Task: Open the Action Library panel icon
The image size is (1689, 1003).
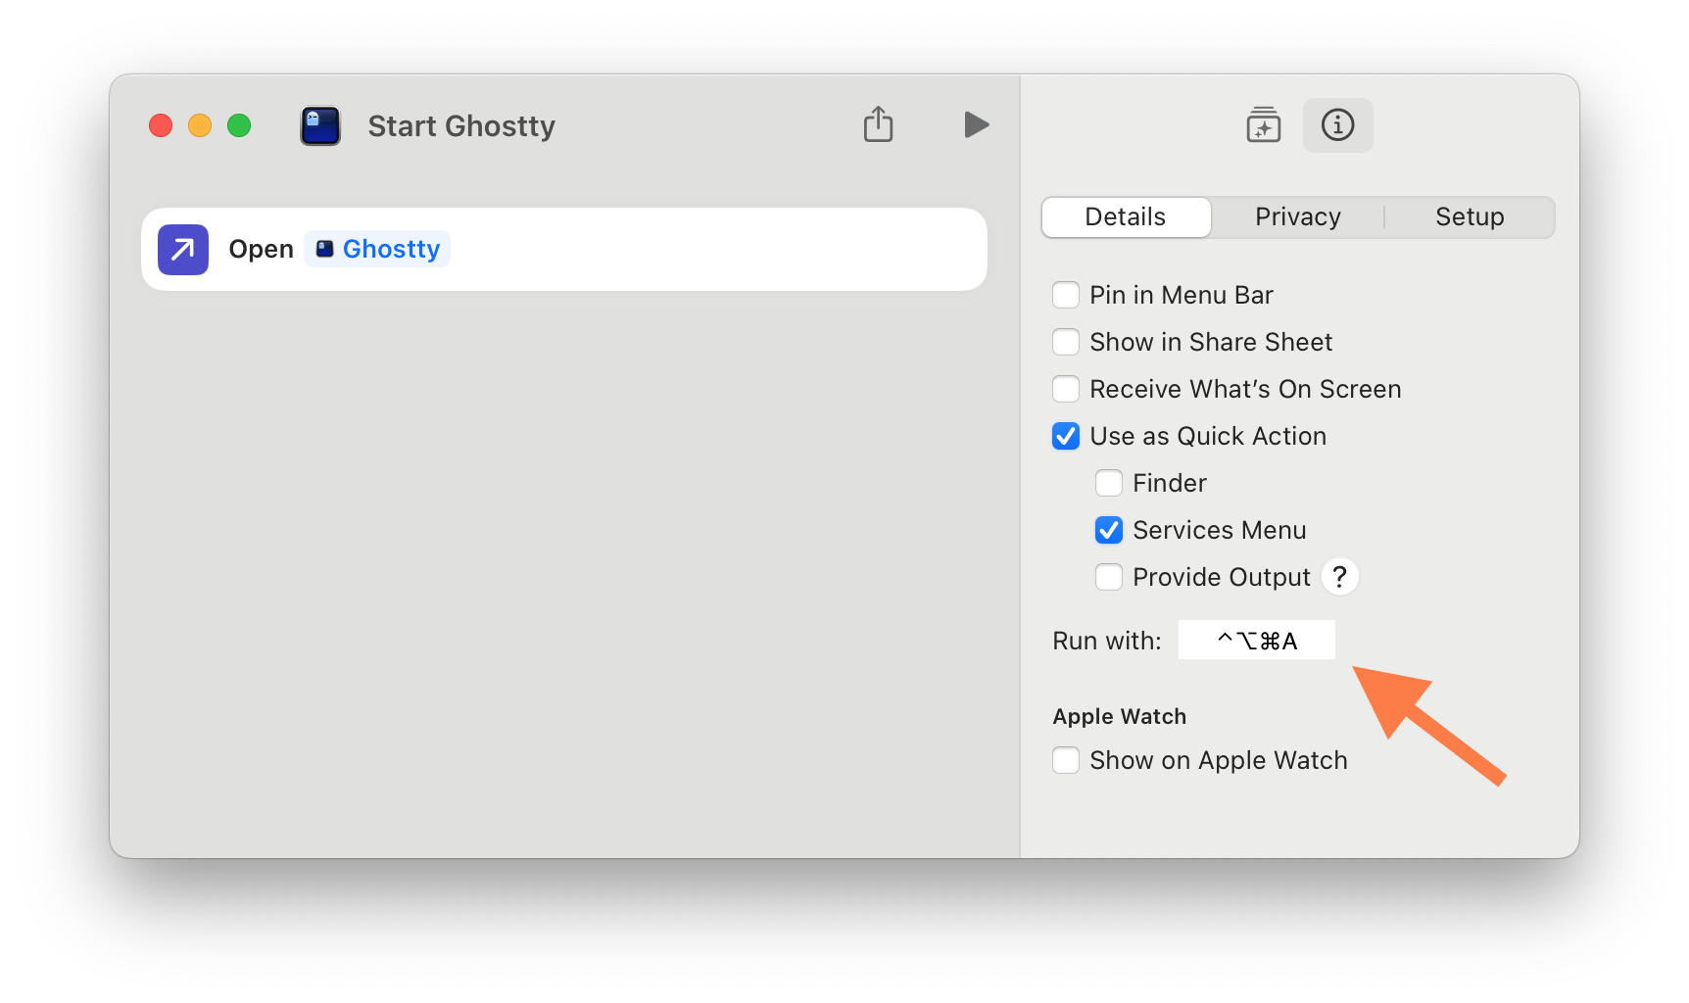Action: pyautogui.click(x=1263, y=125)
